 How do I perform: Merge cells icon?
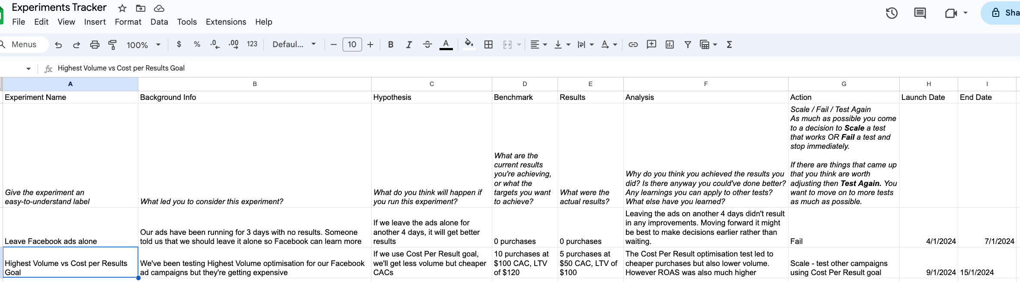(507, 45)
